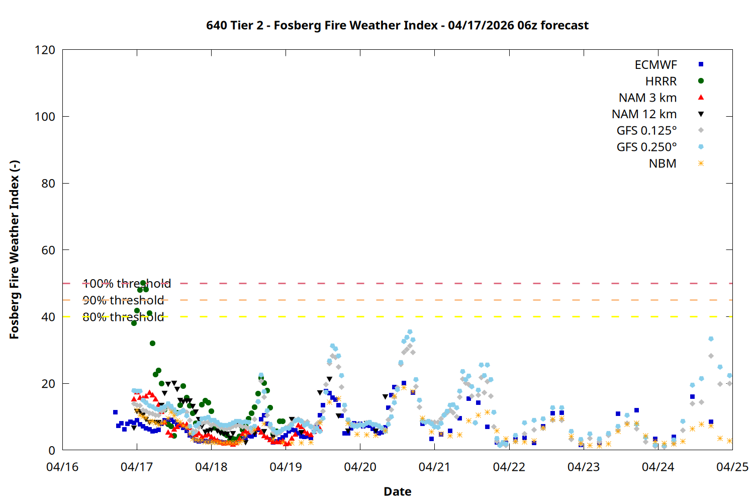754x503 pixels.
Task: Click the Fosberg Fire Weather Index y-axis label
Action: tap(14, 249)
